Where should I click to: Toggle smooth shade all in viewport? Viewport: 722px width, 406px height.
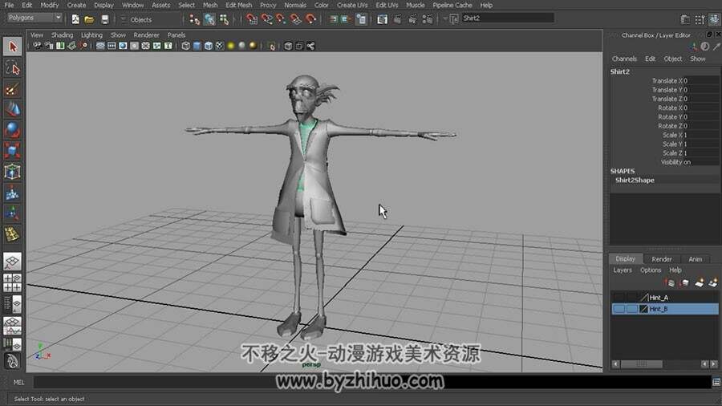197,46
